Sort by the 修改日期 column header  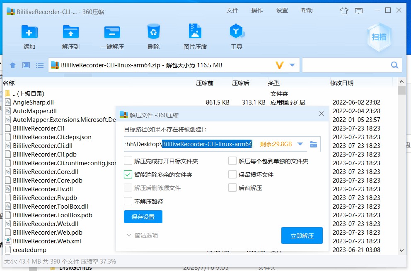(342, 83)
